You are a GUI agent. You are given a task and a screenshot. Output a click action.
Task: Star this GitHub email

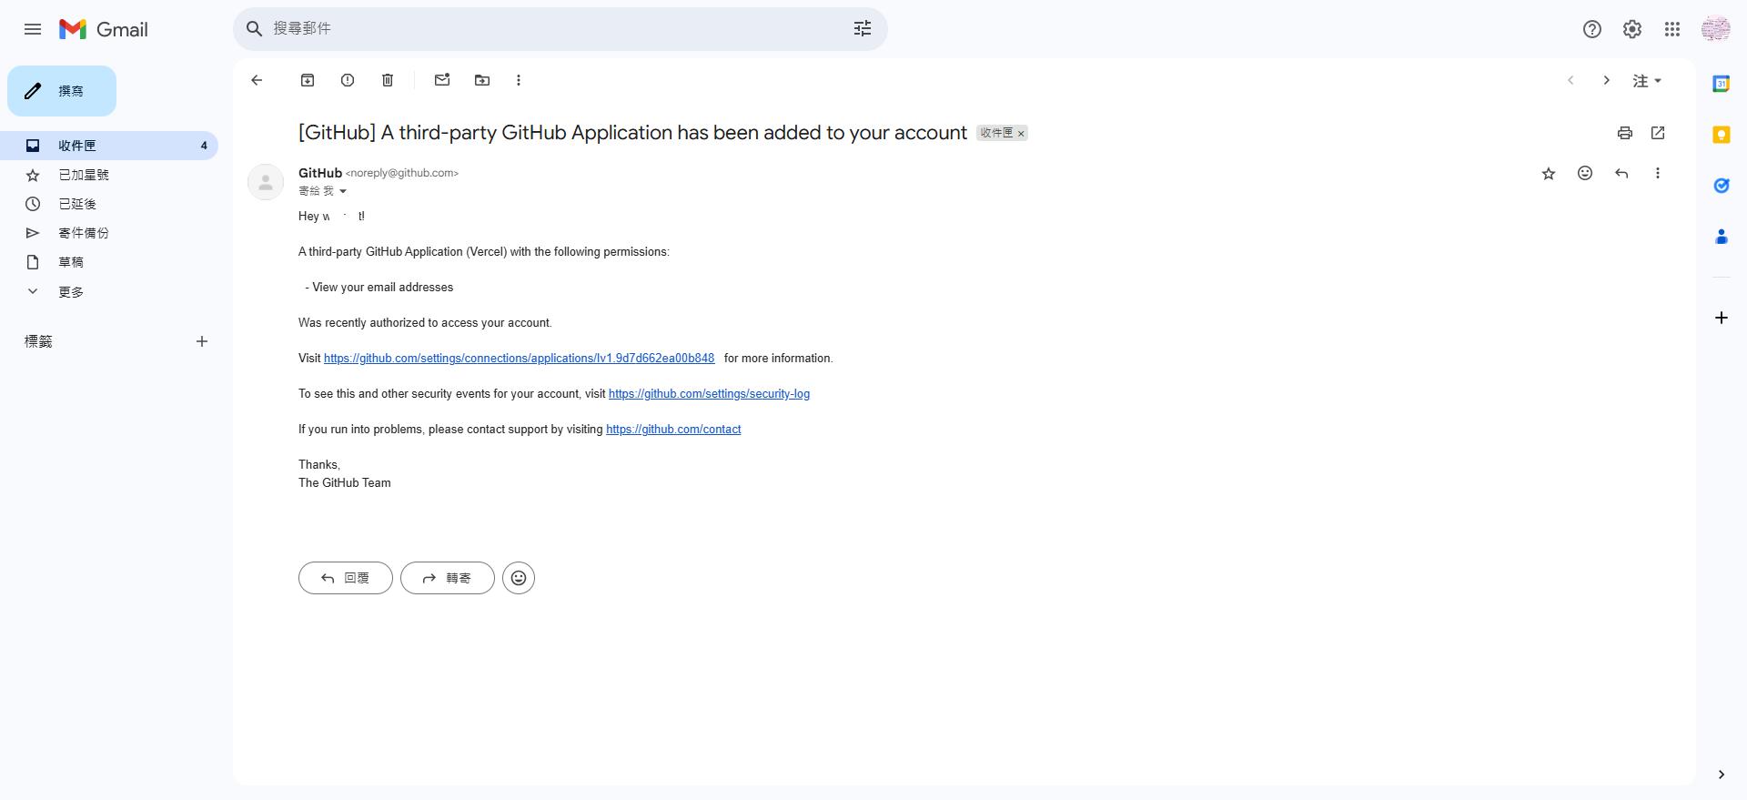click(x=1549, y=173)
